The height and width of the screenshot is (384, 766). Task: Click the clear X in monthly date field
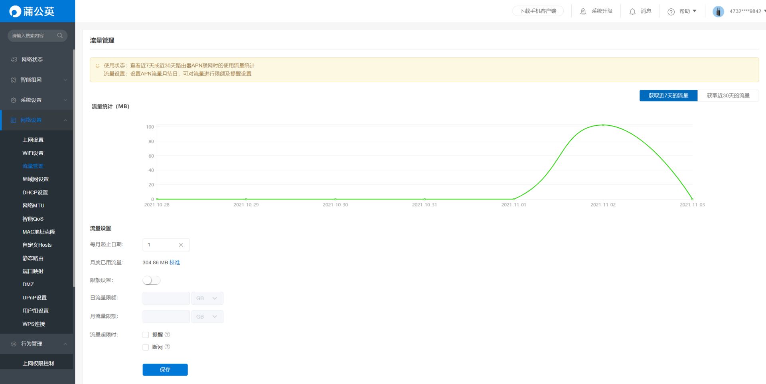pyautogui.click(x=181, y=245)
